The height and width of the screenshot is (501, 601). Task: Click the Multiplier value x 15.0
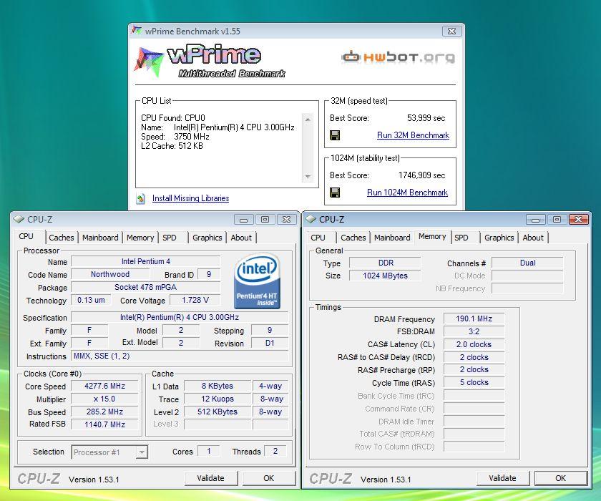(104, 399)
